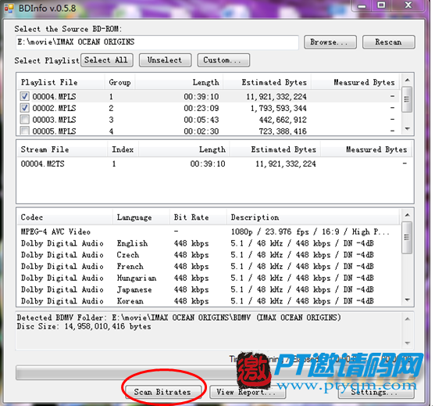Click the Unselect button
Screen dimensions: 435x406
pyautogui.click(x=165, y=60)
